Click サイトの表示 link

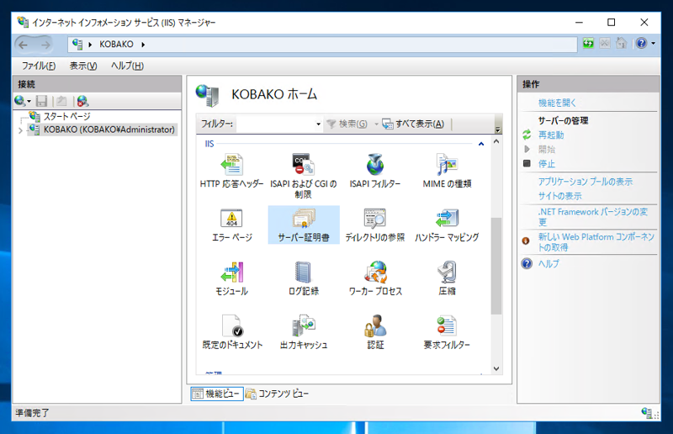coord(559,196)
